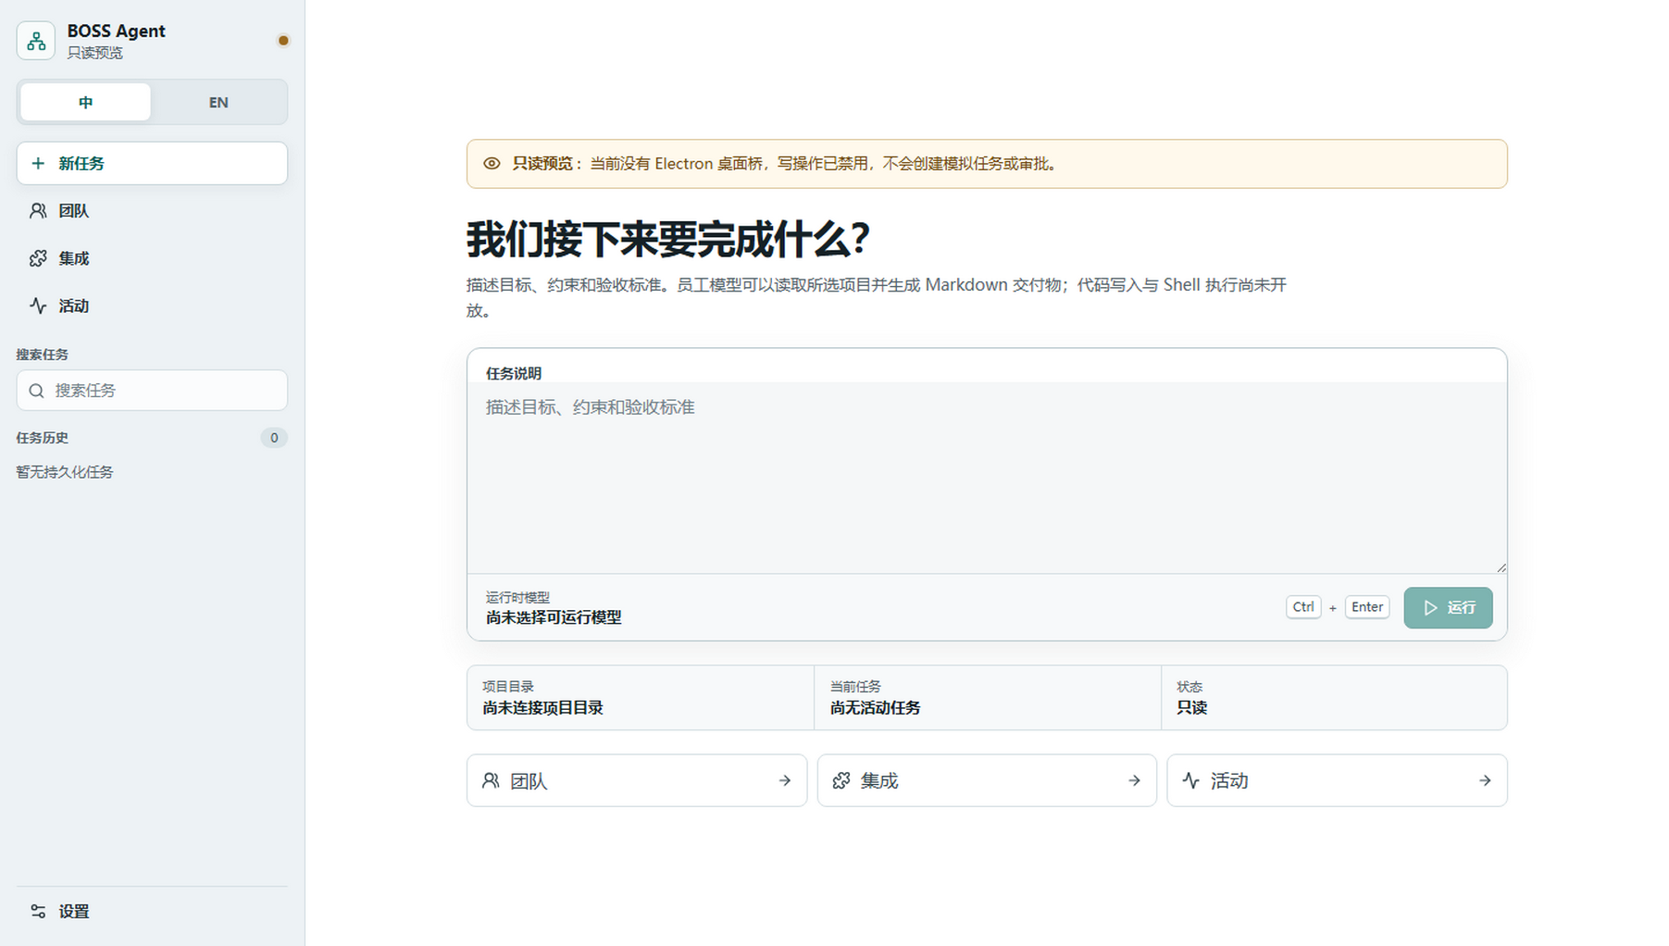
Task: Click the plus icon on 新任务
Action: pos(38,163)
